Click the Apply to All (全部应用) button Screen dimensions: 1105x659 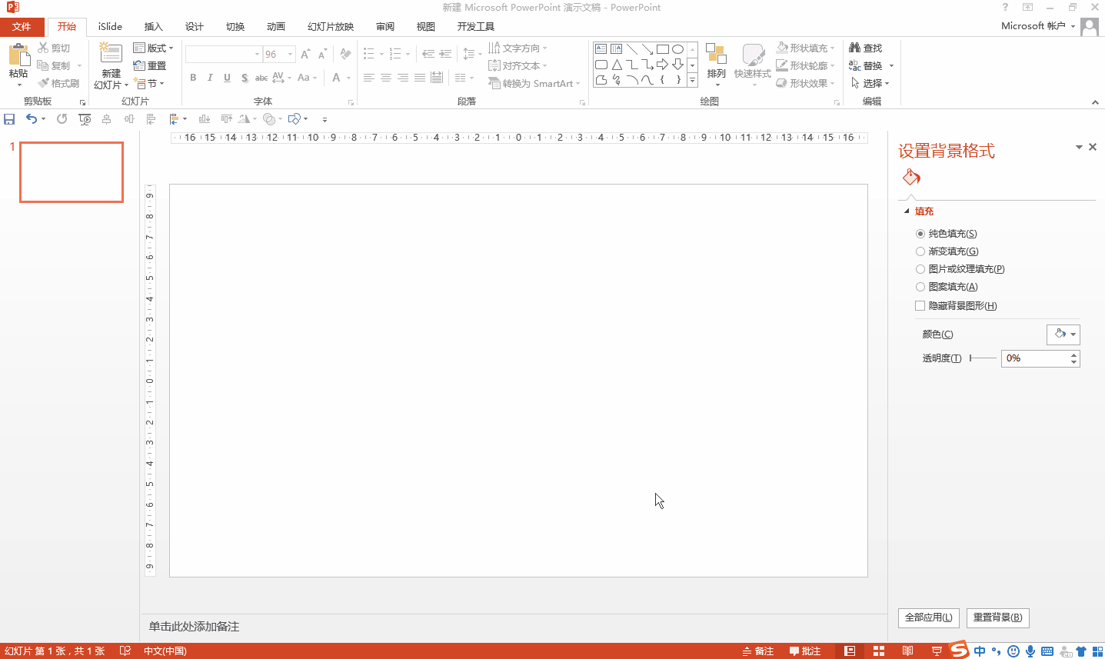tap(928, 617)
